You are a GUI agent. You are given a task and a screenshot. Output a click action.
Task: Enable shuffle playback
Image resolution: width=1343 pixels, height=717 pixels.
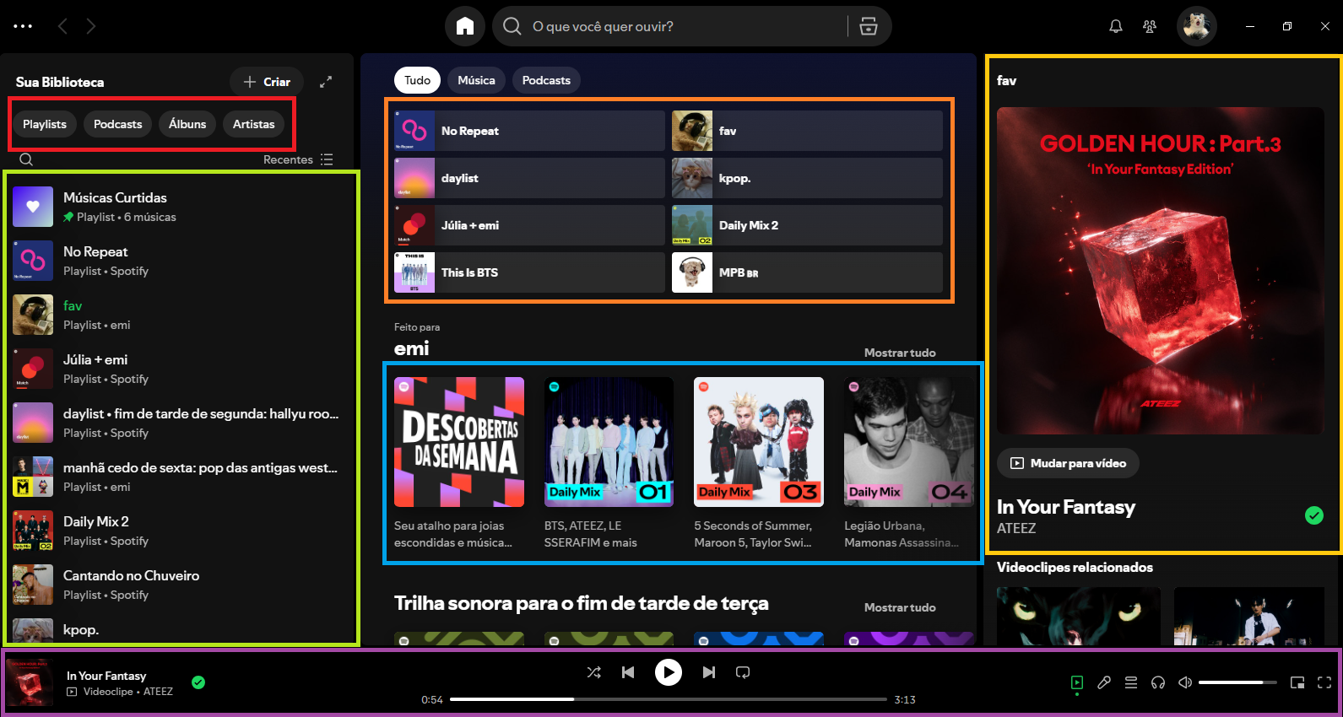[x=594, y=672]
